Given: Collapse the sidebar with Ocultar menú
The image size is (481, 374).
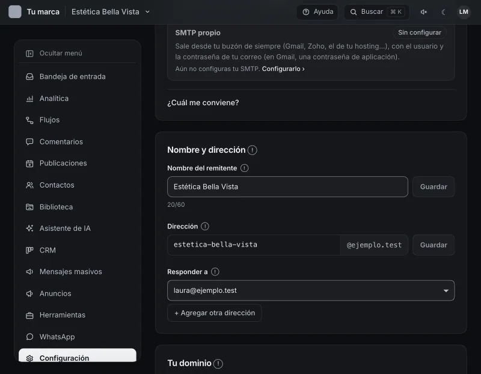Looking at the screenshot, I should tap(78, 54).
